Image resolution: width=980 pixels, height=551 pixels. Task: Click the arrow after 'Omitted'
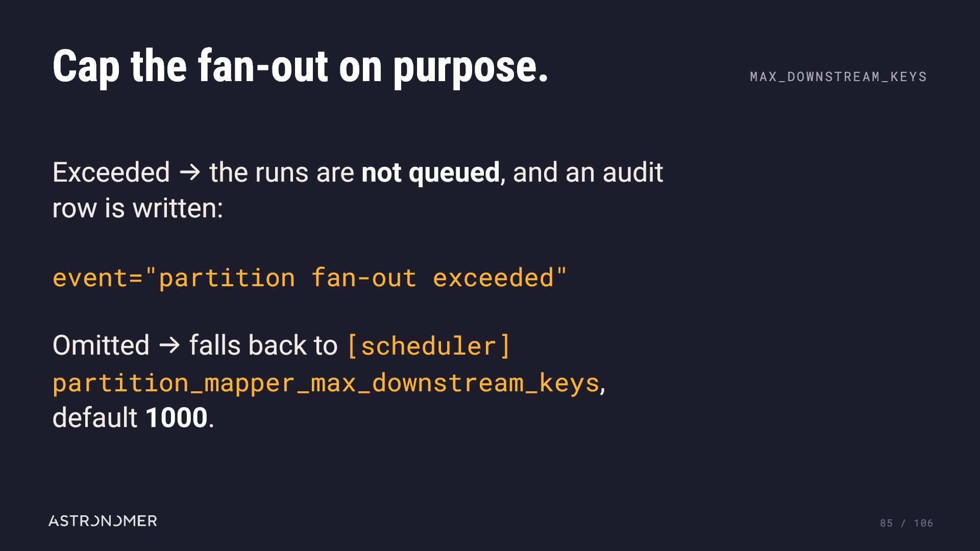[169, 345]
